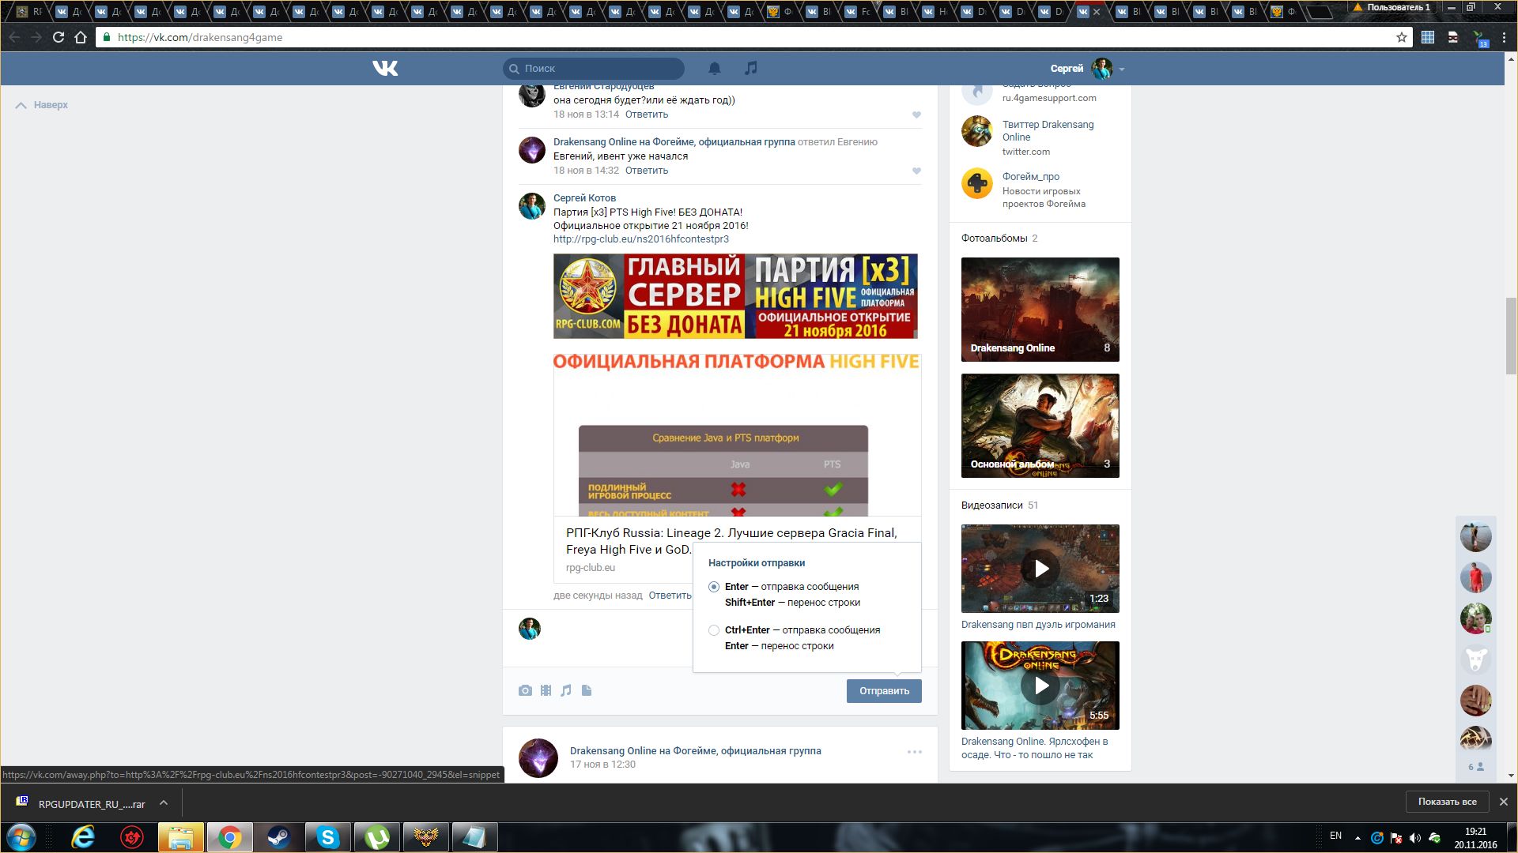This screenshot has height=853, width=1518.
Task: Open the VK music note icon in header
Action: click(x=751, y=69)
